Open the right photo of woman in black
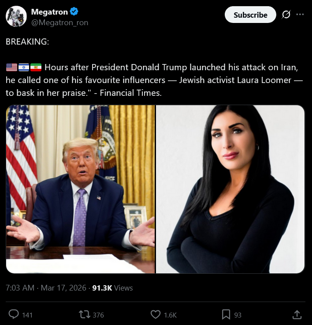 230,189
